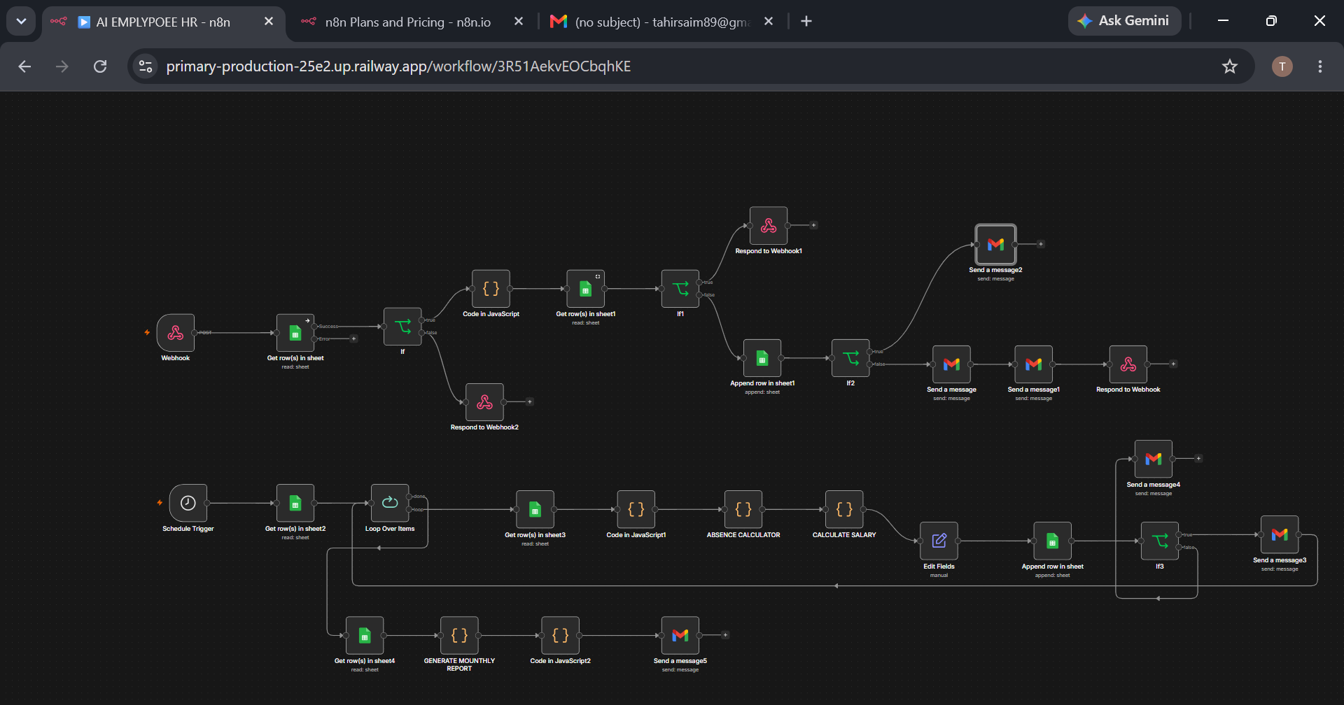Screen dimensions: 1344x705
Task: Open the Edit Fields node
Action: [939, 541]
